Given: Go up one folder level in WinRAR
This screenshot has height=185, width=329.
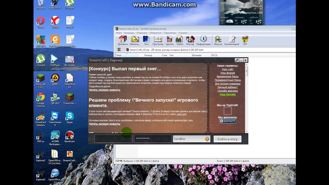Looking at the screenshot, I should (x=119, y=50).
